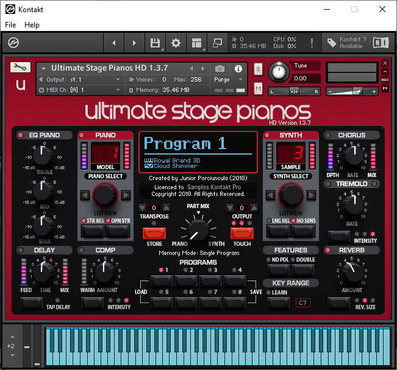This screenshot has height=370, width=397.
Task: Click the exclamation warning icon
Action: click(312, 43)
